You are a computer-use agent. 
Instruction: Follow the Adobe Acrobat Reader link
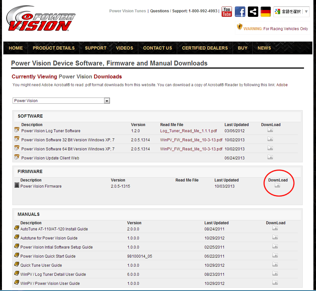click(x=282, y=85)
